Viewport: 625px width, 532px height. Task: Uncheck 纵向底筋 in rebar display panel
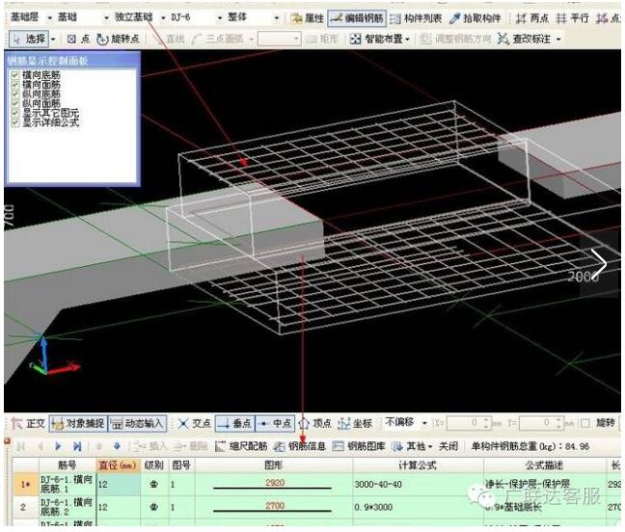(15, 94)
